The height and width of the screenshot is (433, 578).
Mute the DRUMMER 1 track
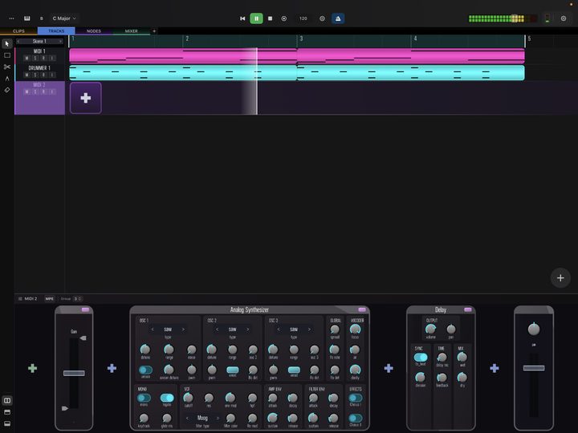(x=27, y=75)
